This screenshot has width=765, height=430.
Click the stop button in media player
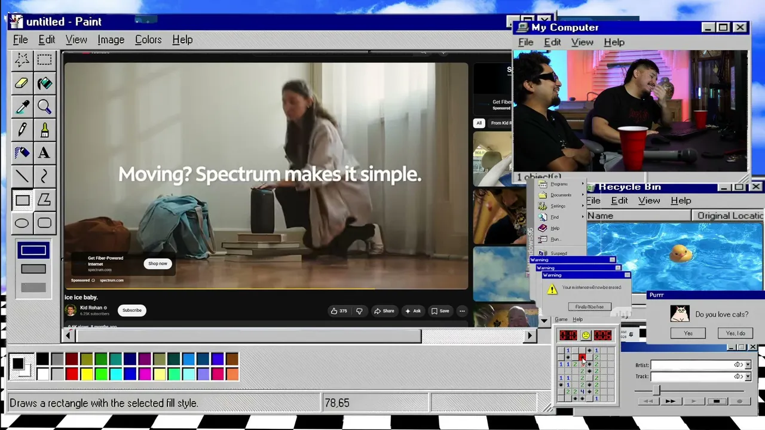pos(717,401)
